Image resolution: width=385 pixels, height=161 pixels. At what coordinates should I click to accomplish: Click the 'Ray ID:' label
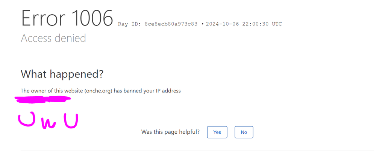tap(129, 24)
